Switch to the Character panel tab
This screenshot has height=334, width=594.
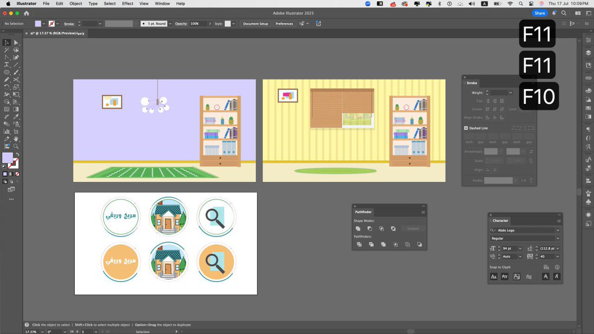[500, 221]
